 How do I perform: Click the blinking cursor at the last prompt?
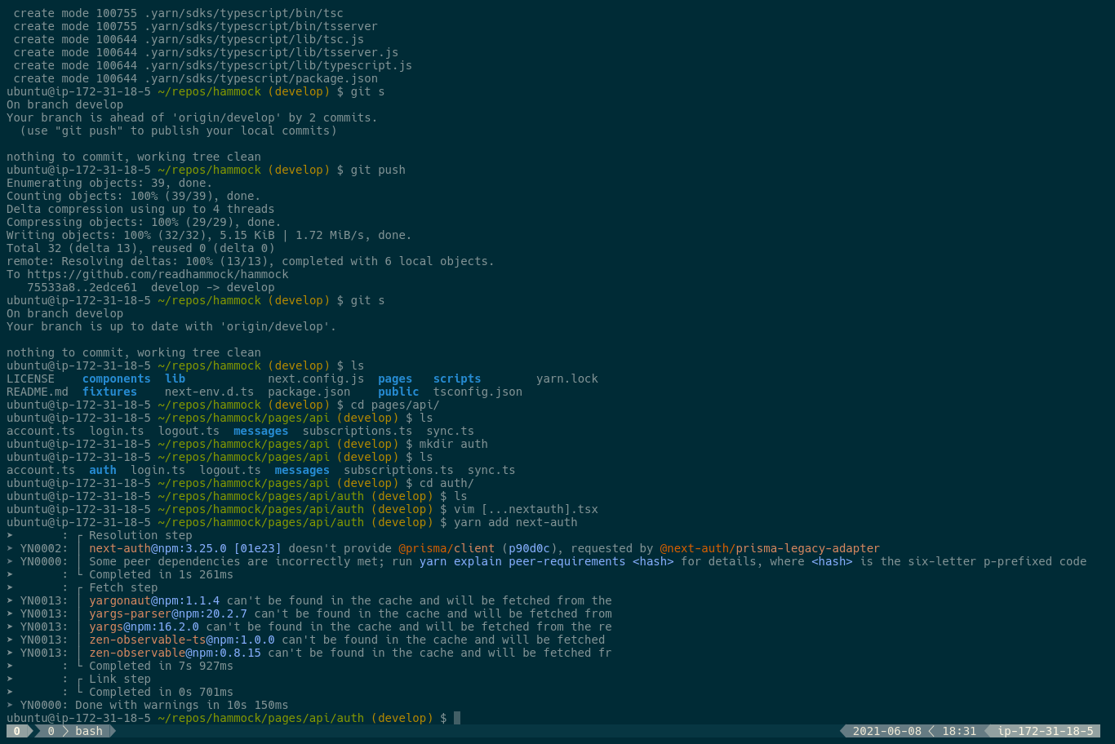click(x=457, y=718)
